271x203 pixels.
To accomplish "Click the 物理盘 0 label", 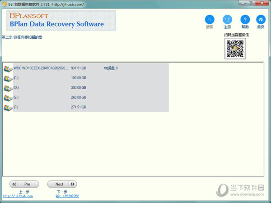I will tap(111, 68).
